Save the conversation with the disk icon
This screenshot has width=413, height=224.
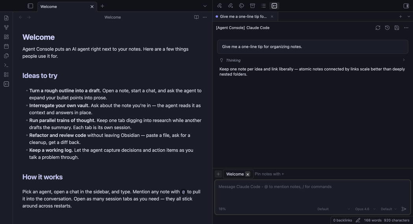click(x=396, y=28)
